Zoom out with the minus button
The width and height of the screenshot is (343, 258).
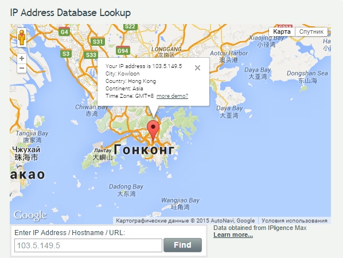(x=22, y=68)
